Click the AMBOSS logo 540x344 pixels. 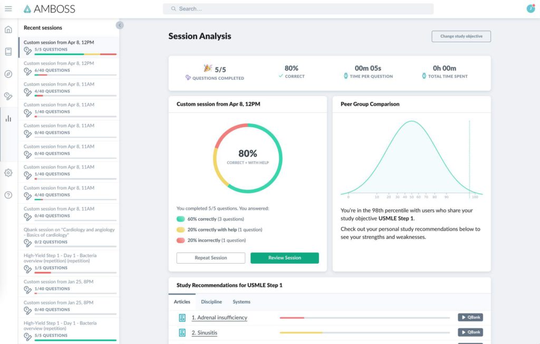(x=50, y=9)
